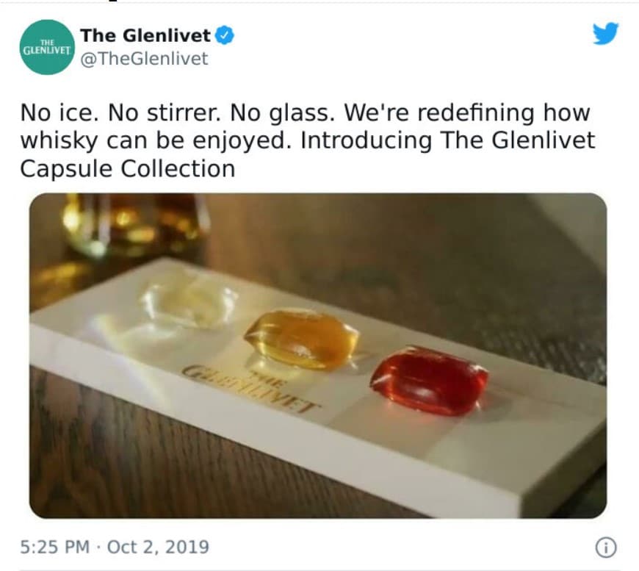Screen dimensions: 639x571
Task: Click the Glenlivet logo on white tray
Action: click(x=250, y=388)
